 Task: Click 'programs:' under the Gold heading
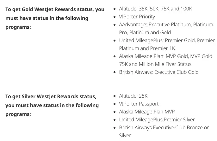[18, 27]
